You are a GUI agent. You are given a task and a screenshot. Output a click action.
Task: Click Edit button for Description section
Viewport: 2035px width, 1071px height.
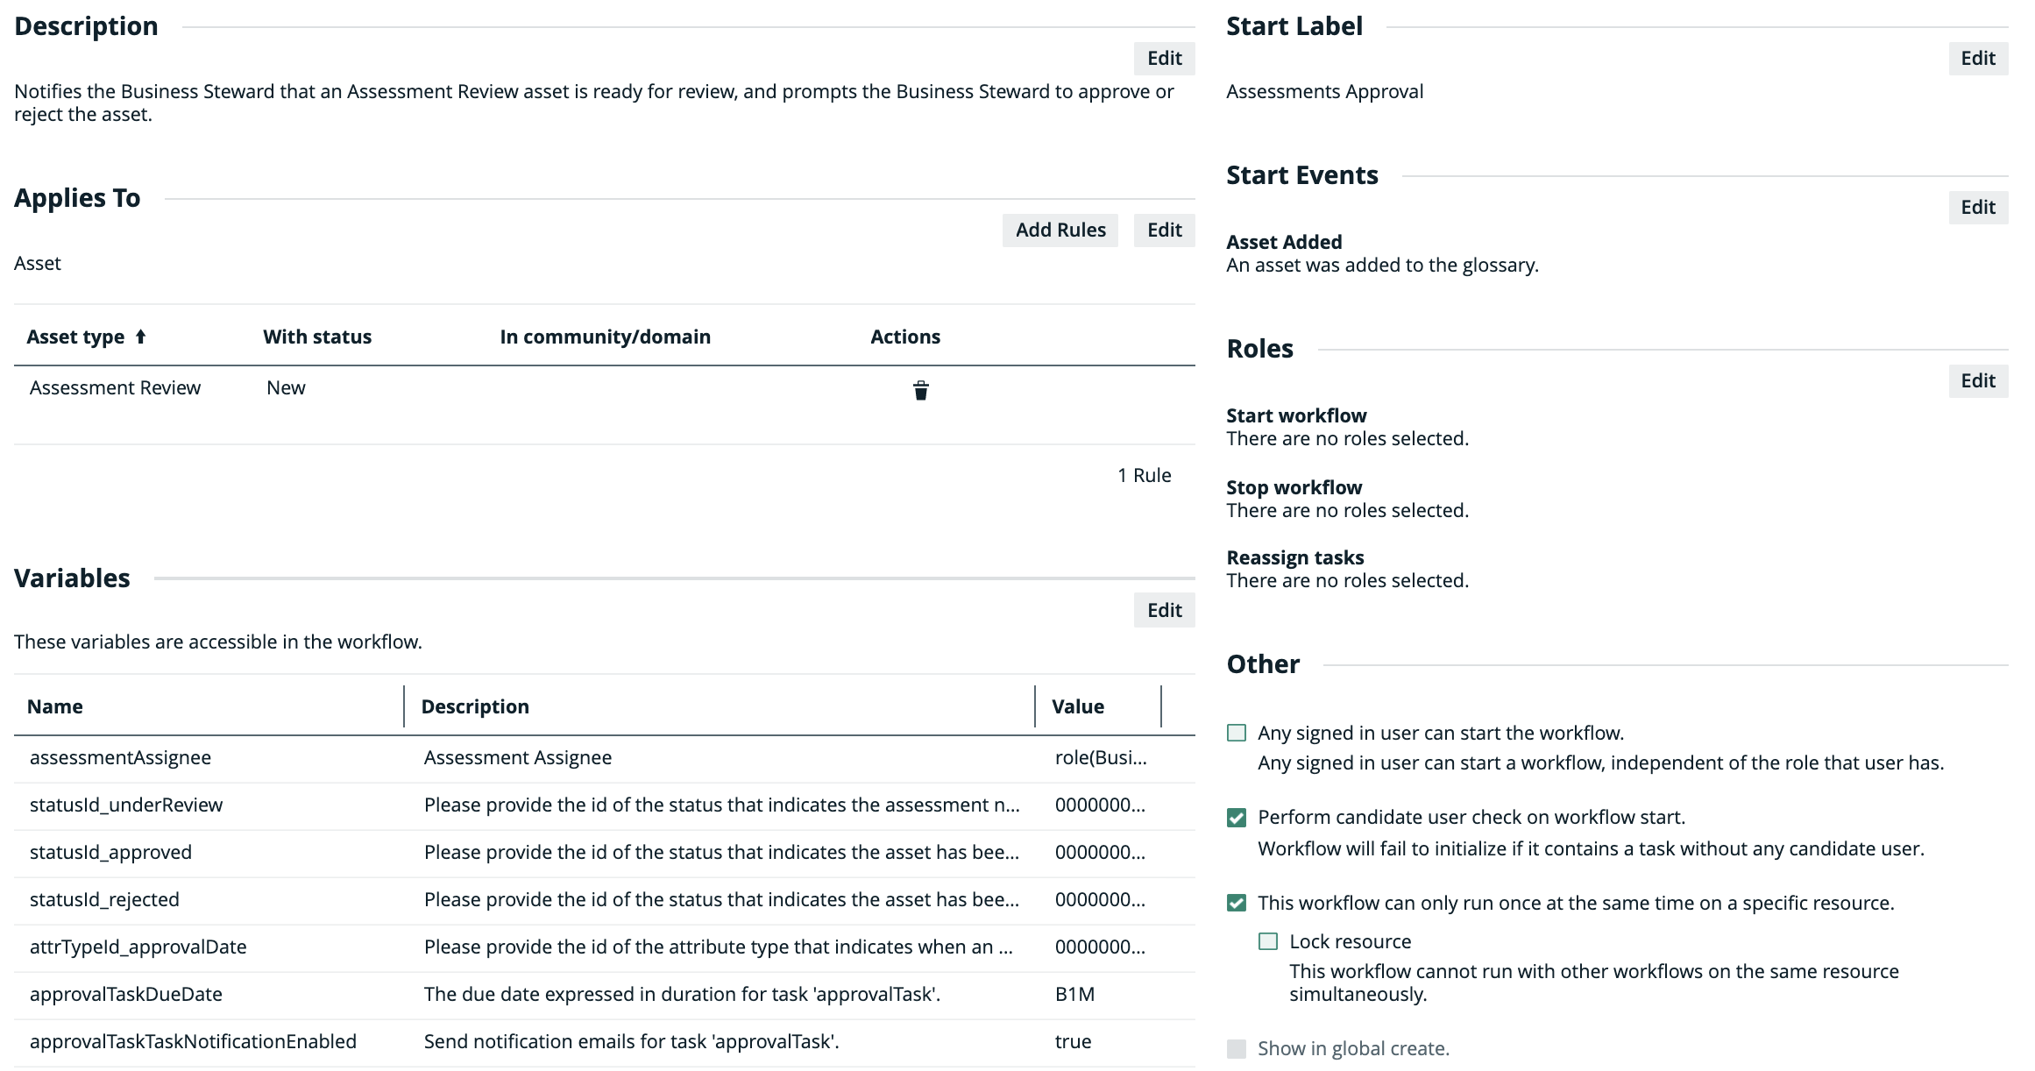(1164, 58)
